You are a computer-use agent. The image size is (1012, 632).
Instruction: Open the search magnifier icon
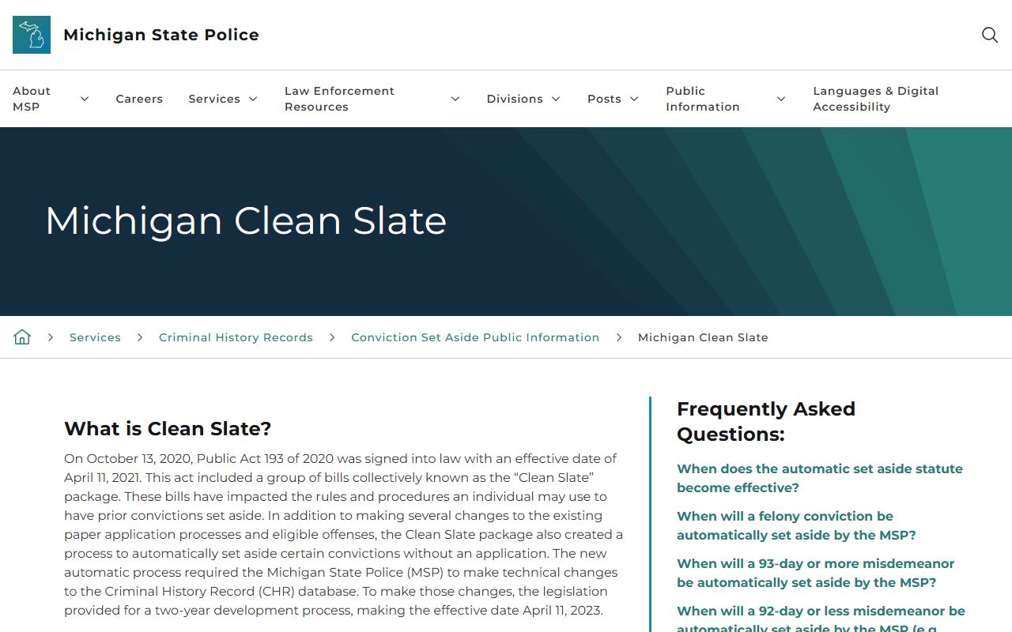990,35
